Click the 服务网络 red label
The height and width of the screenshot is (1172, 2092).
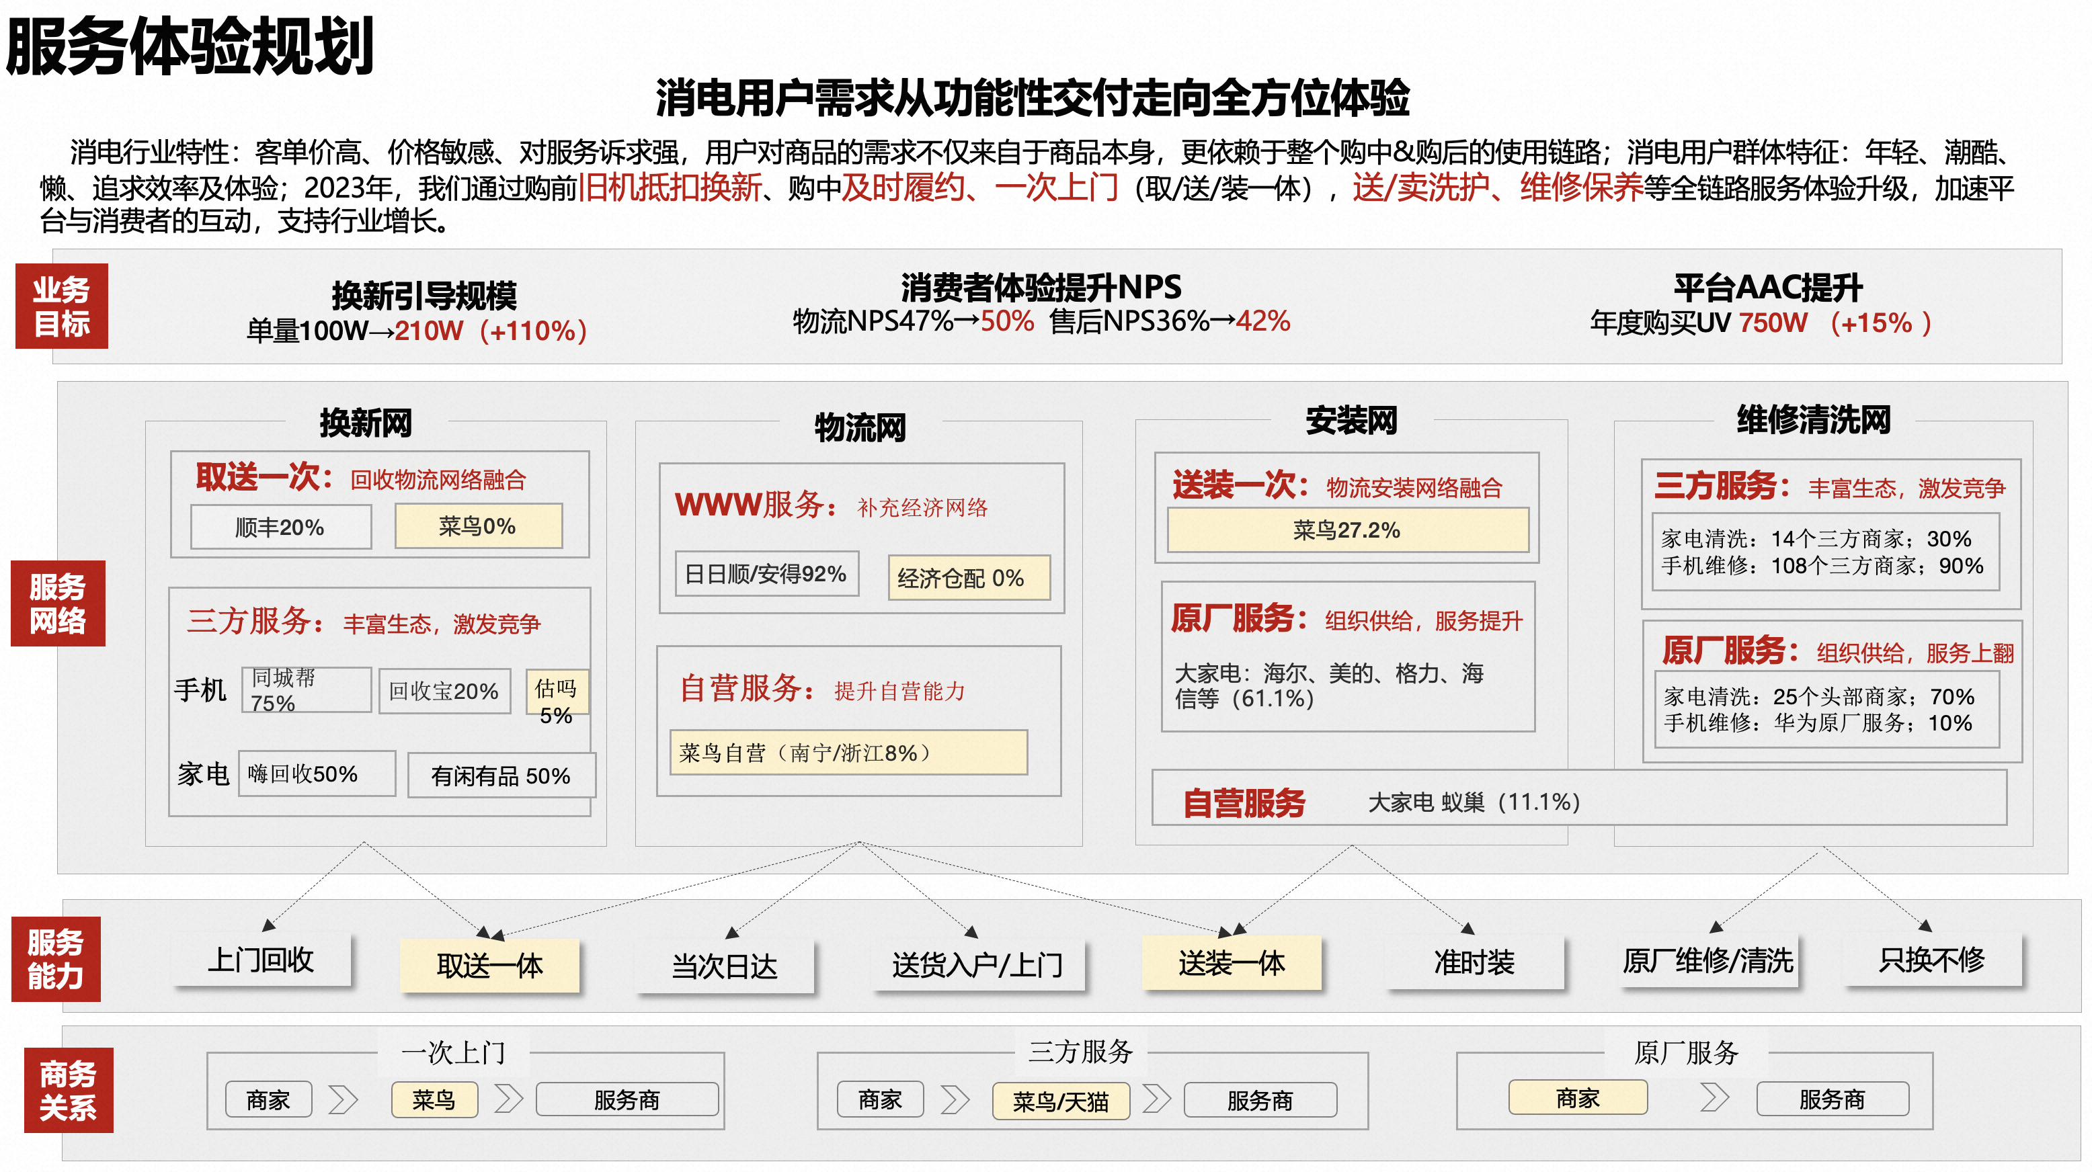[58, 603]
